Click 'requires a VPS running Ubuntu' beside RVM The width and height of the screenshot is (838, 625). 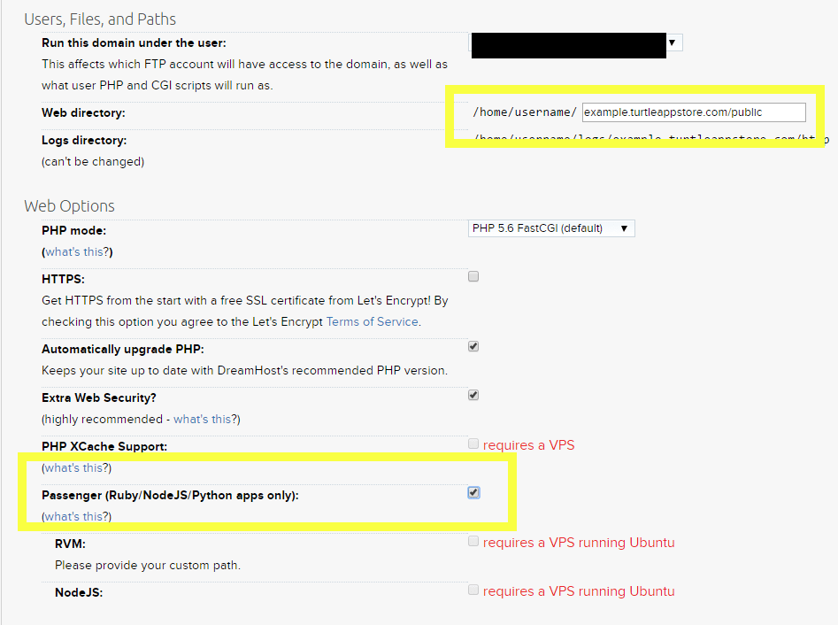[579, 543]
